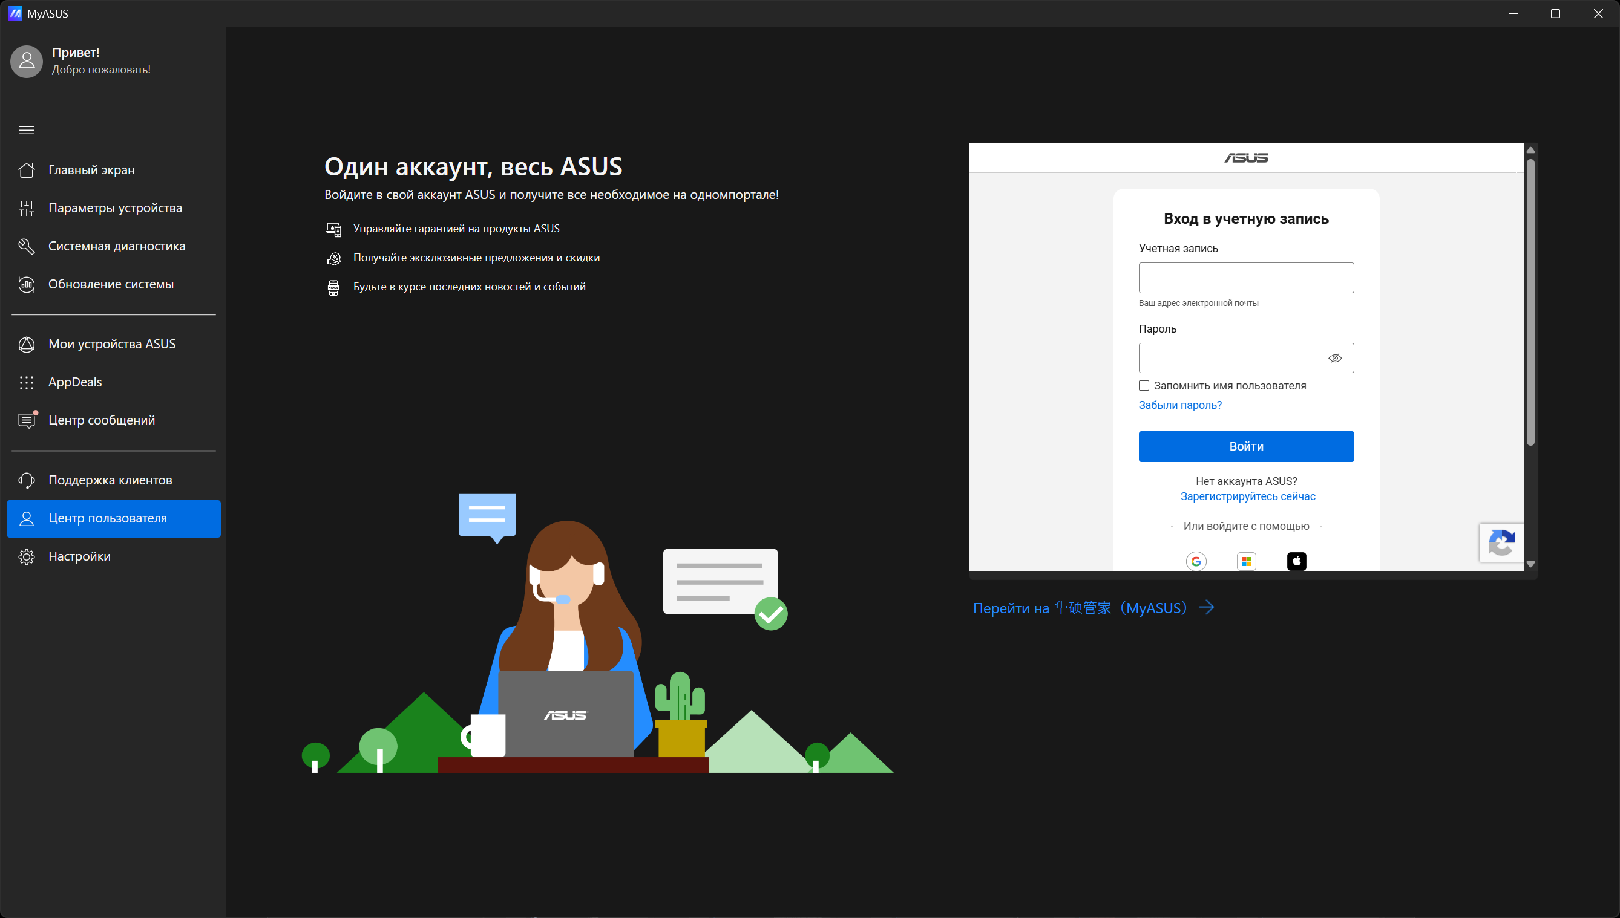Toggle password visibility eye icon
The height and width of the screenshot is (918, 1620).
point(1335,358)
